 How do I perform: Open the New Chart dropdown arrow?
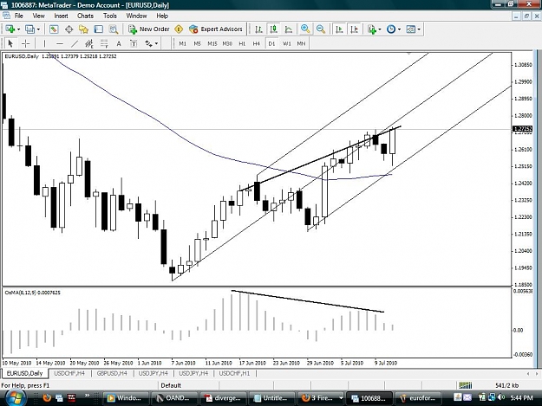(x=18, y=29)
